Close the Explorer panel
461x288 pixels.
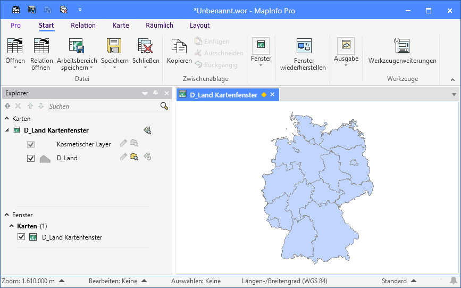pyautogui.click(x=166, y=93)
